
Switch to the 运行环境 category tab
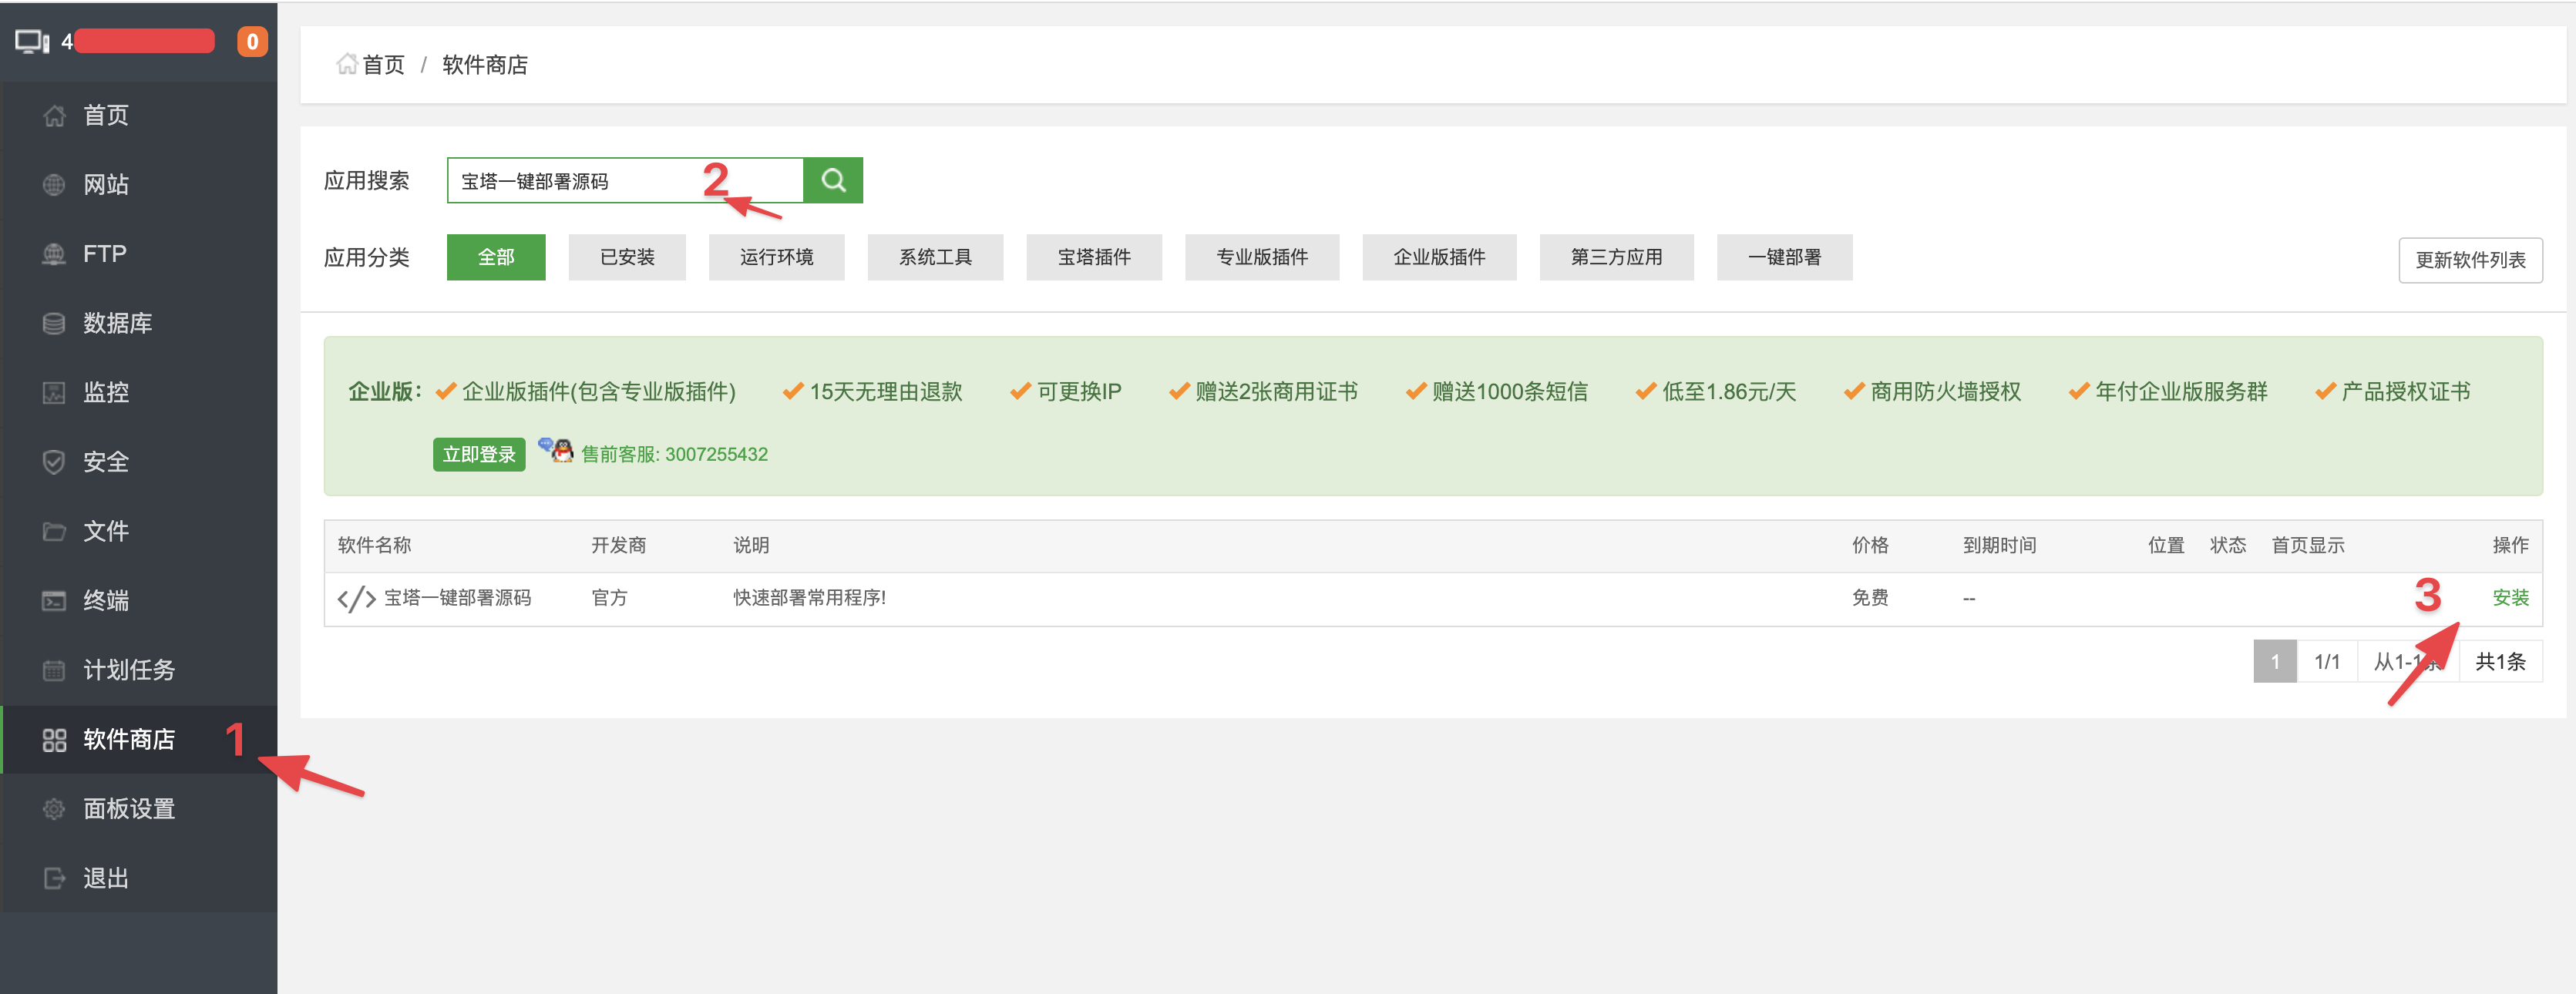point(776,257)
